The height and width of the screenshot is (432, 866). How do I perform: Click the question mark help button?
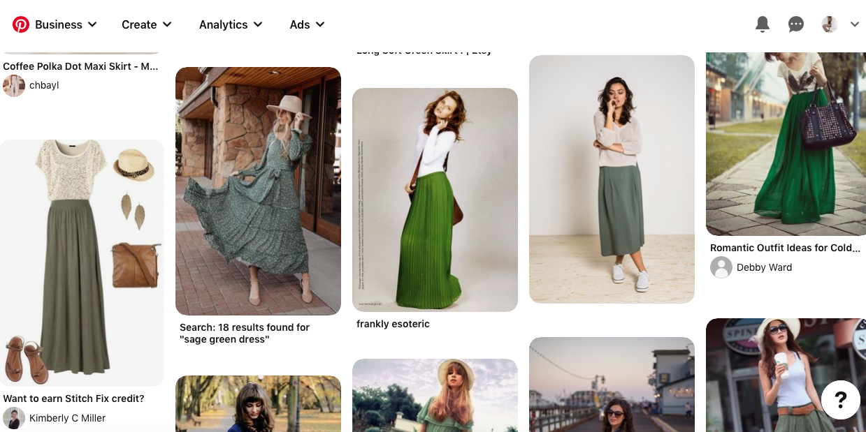click(x=840, y=400)
